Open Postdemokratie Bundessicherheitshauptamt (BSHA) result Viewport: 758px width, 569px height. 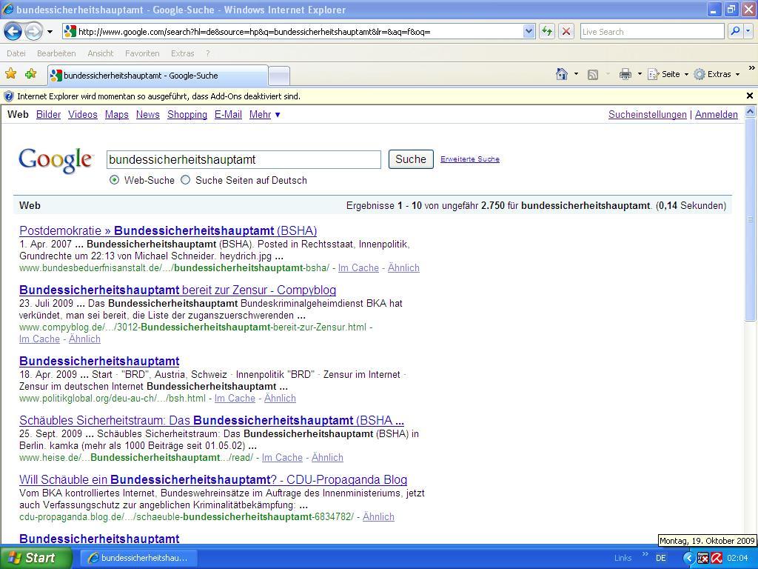tap(168, 231)
